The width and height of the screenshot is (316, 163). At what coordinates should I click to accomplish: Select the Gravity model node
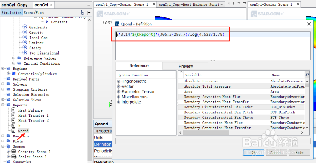coord(36,33)
